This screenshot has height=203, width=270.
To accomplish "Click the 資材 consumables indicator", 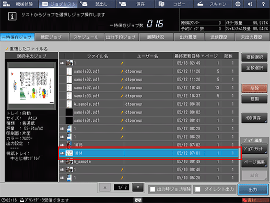I will [x=255, y=200].
